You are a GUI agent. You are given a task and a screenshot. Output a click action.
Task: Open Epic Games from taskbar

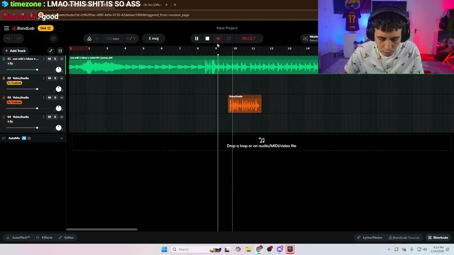click(290, 249)
